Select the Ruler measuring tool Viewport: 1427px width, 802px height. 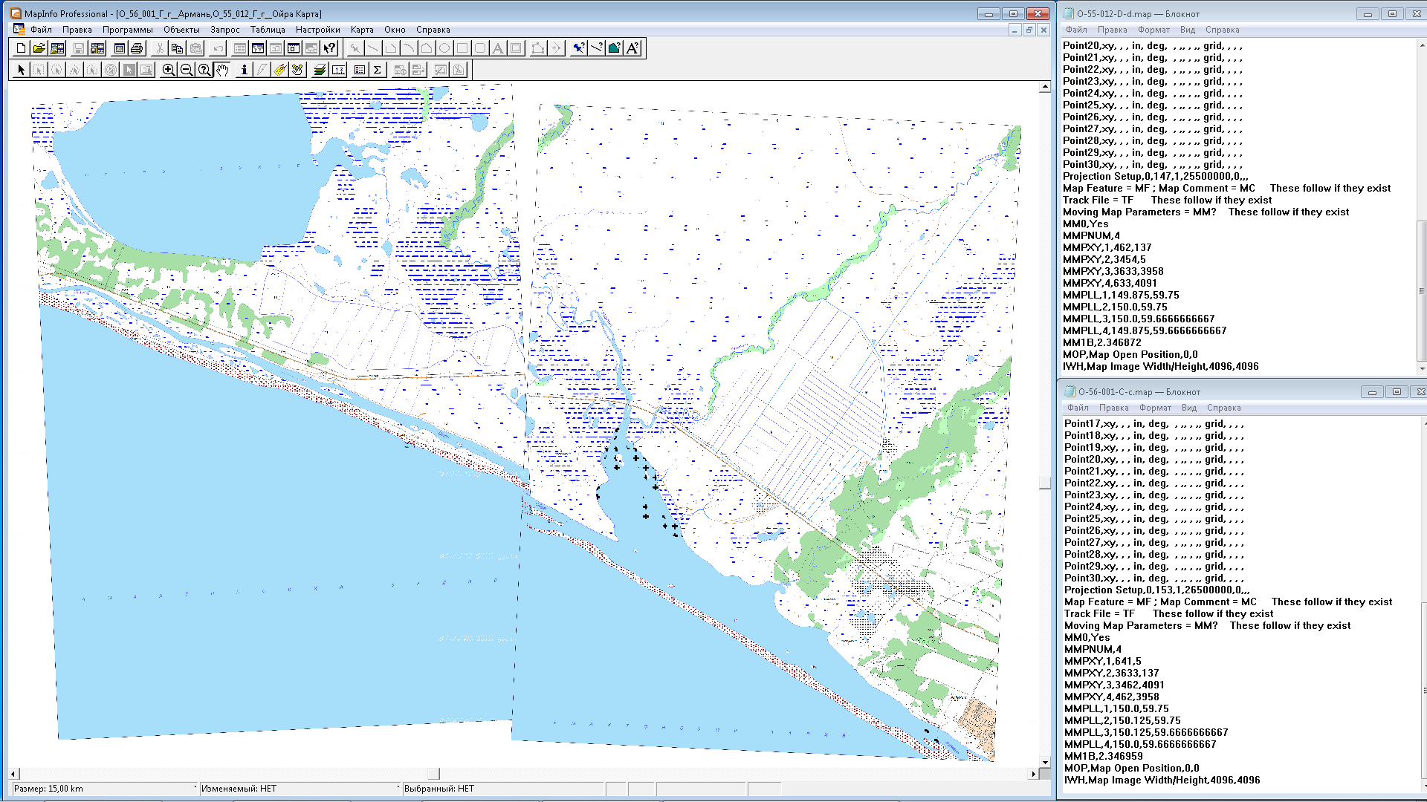(x=338, y=69)
